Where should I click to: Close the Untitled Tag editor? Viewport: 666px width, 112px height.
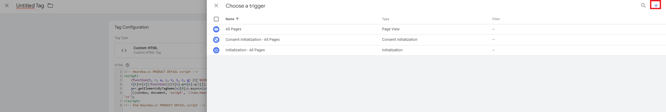pos(7,5)
